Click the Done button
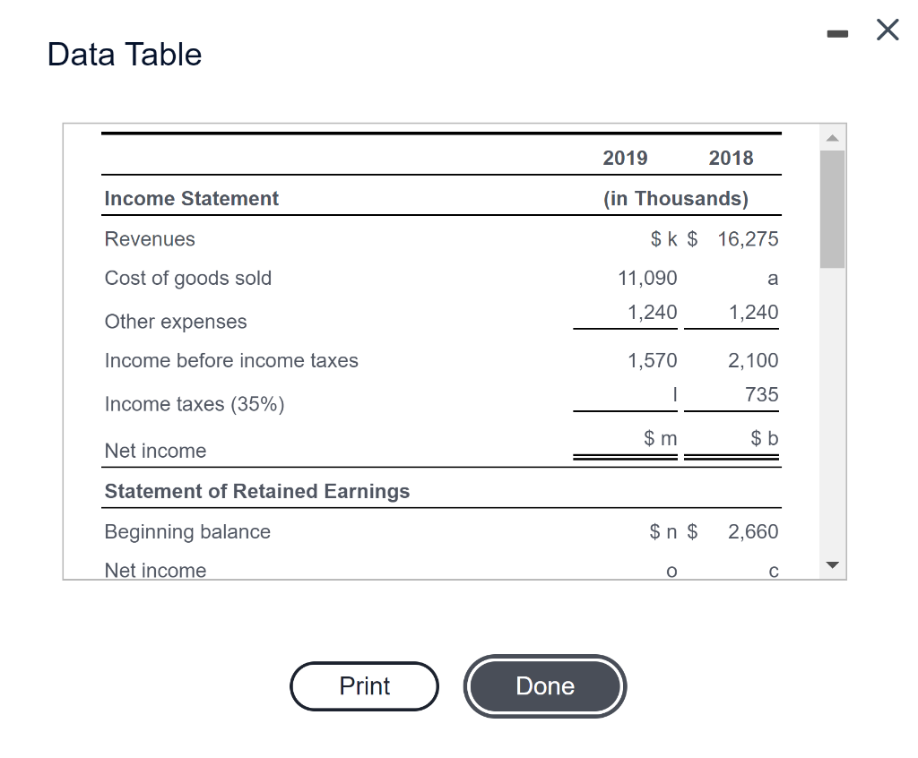918x758 pixels. click(x=544, y=686)
